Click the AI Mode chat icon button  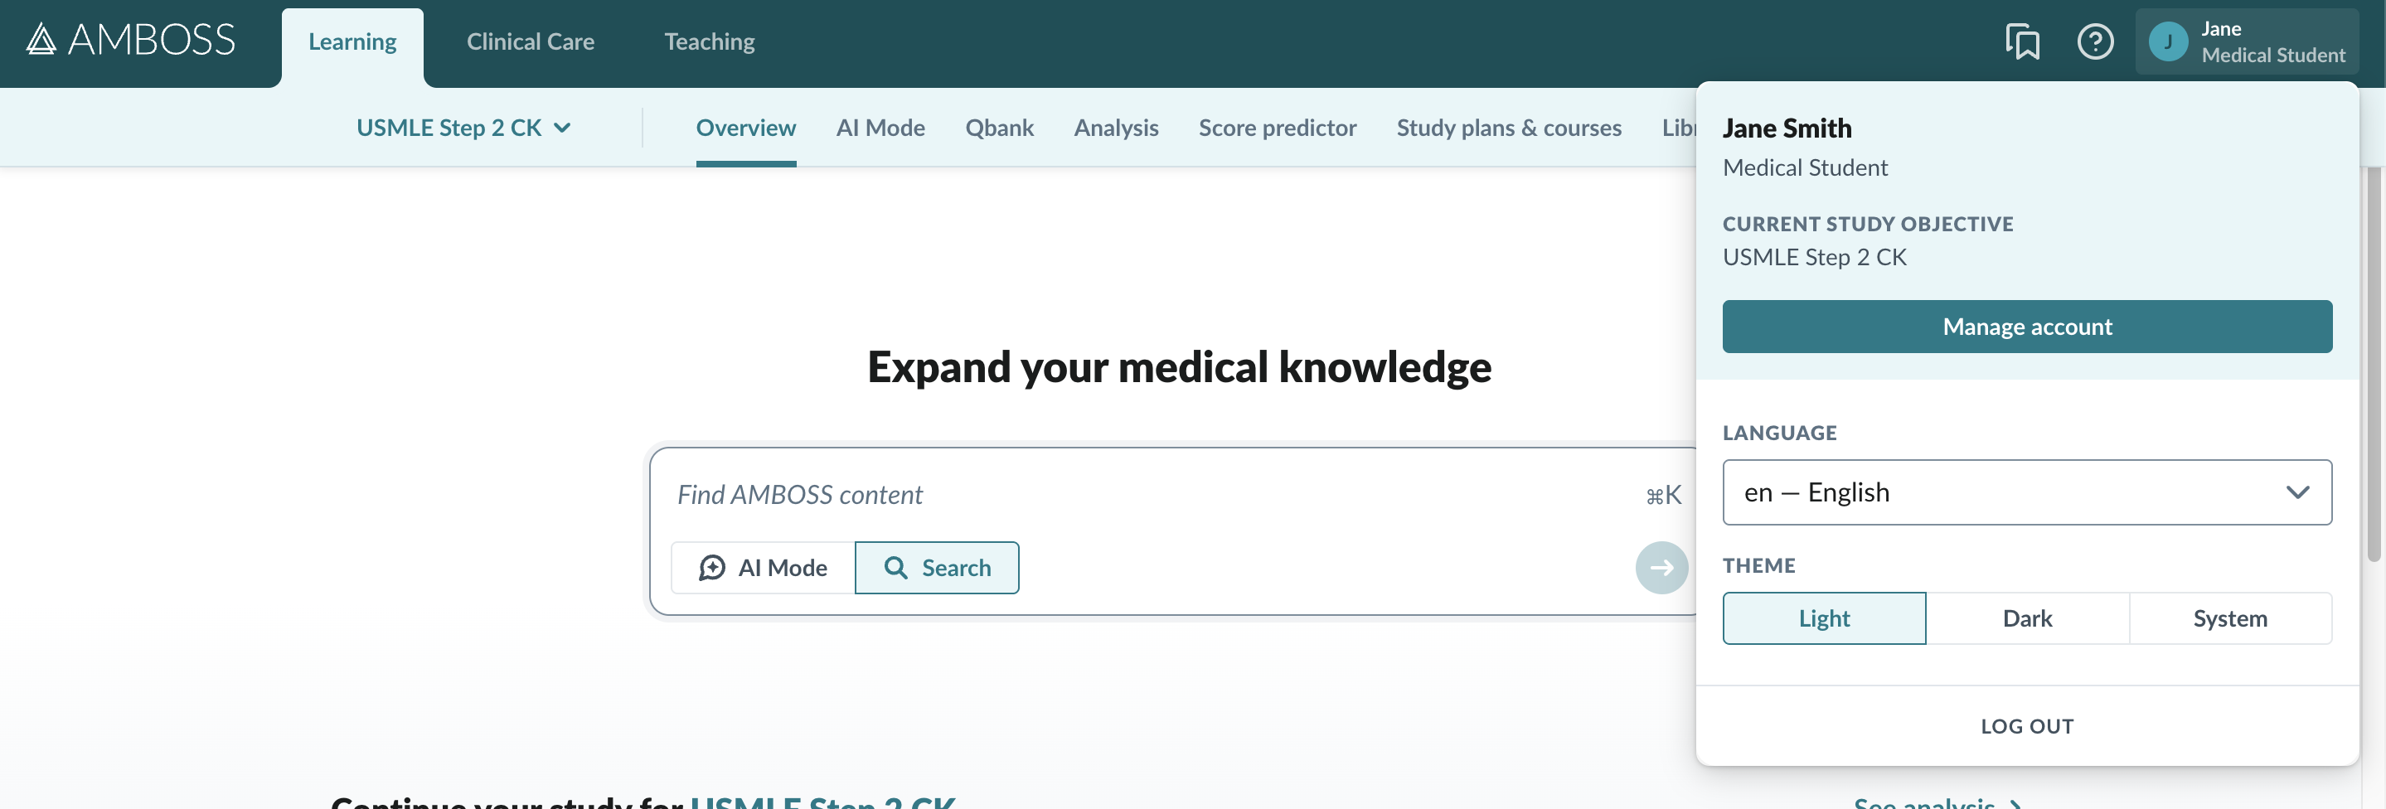(x=762, y=568)
